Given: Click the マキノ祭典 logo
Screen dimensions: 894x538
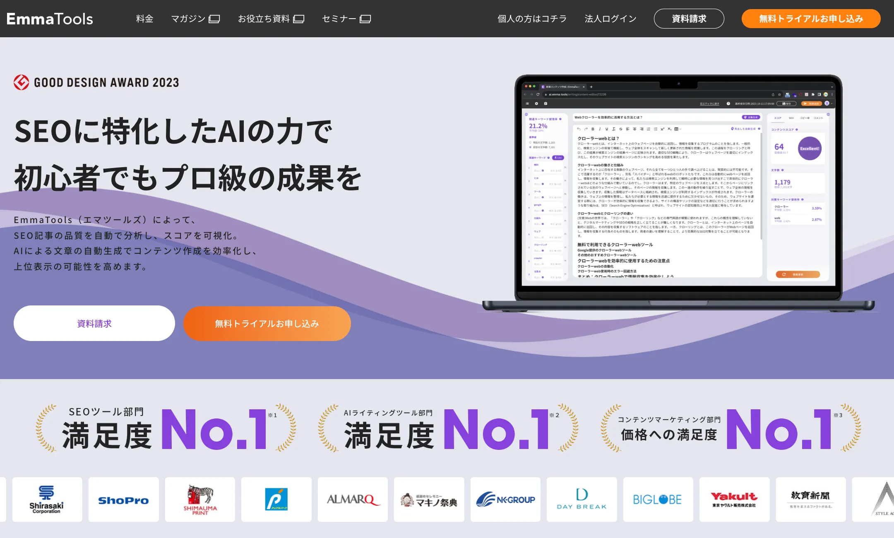Looking at the screenshot, I should (429, 499).
